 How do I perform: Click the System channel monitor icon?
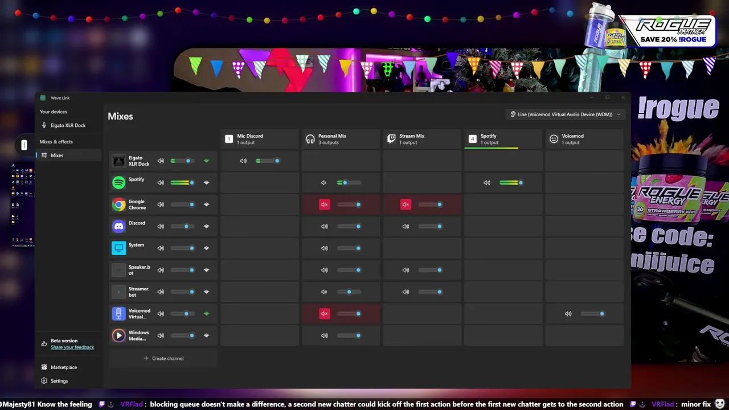click(118, 248)
